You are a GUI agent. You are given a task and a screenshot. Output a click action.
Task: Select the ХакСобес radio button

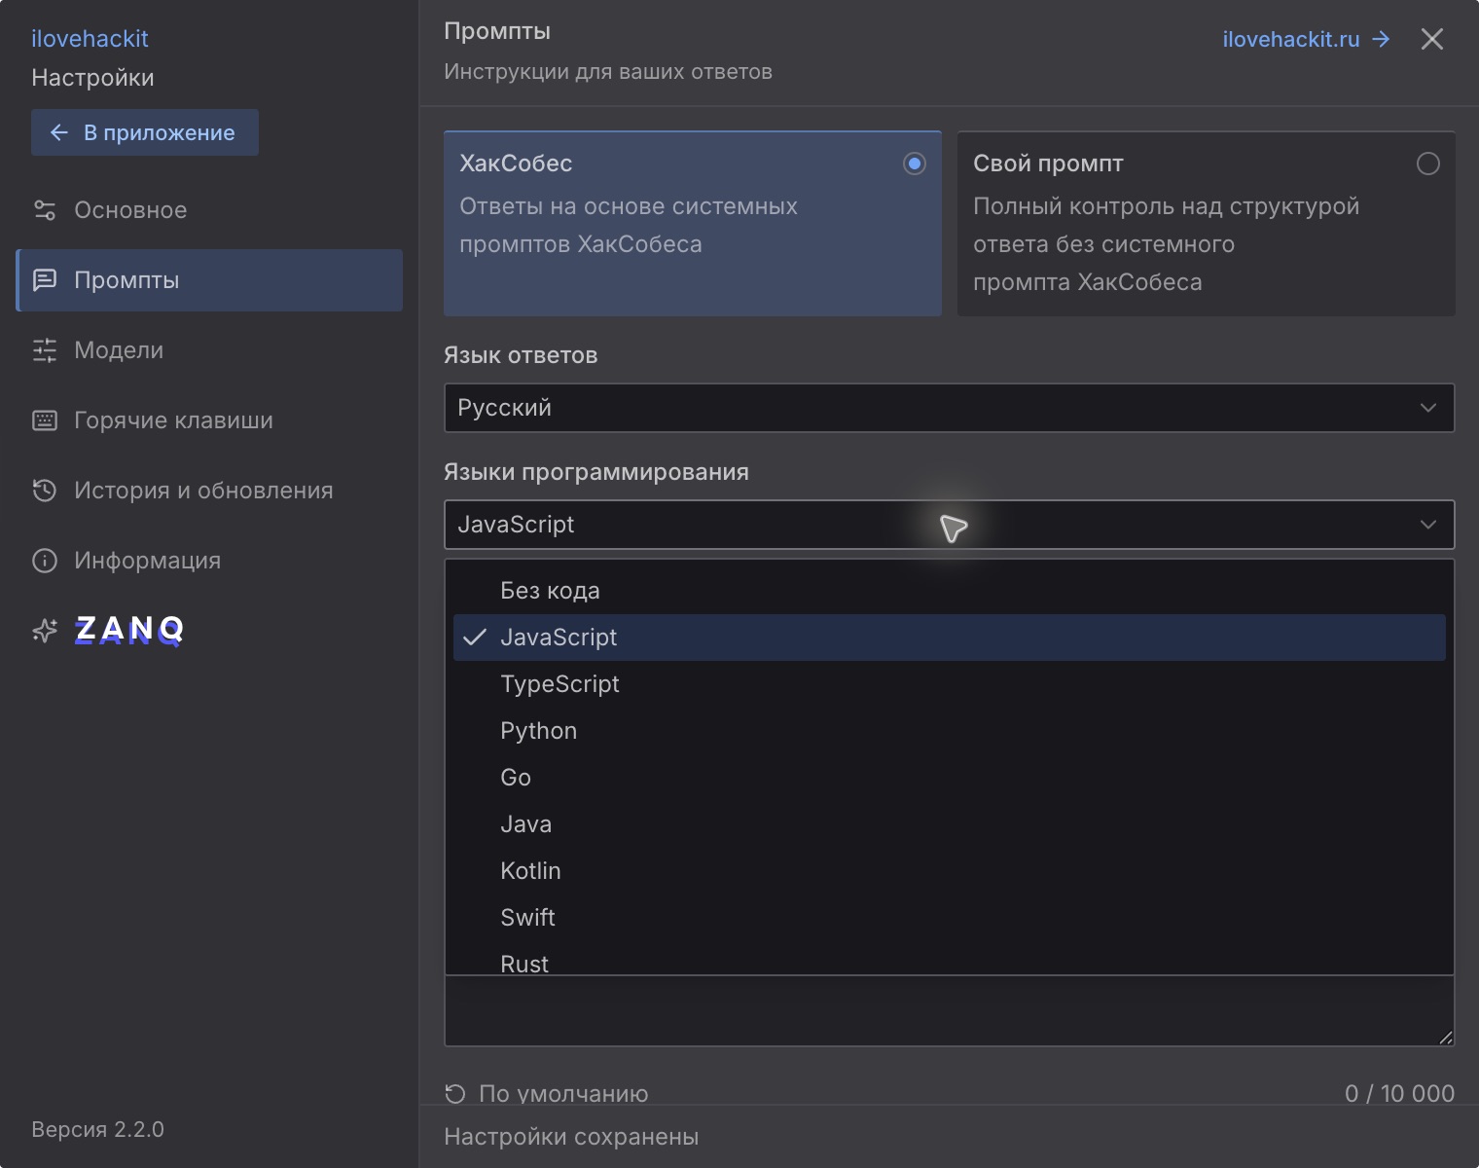(914, 164)
